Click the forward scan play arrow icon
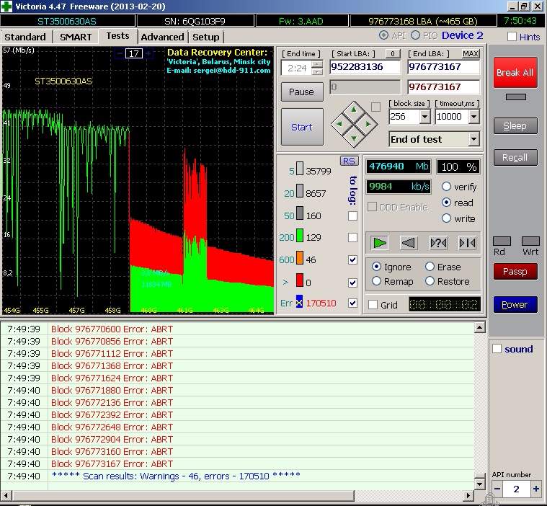This screenshot has width=547, height=506. tap(379, 243)
